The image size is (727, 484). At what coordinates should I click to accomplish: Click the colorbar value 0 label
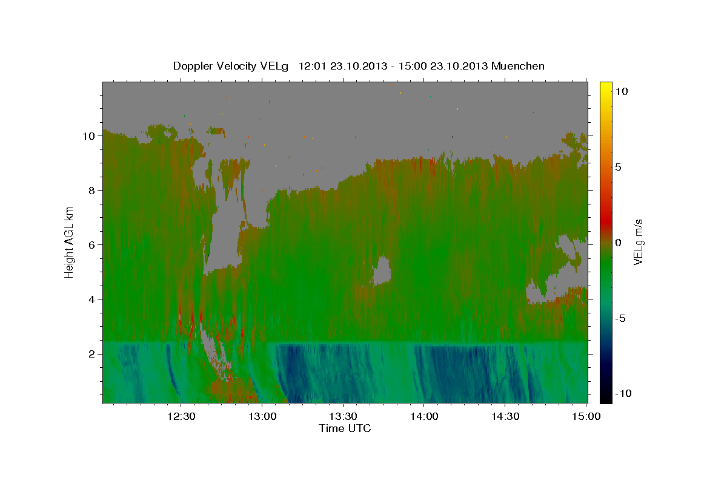pyautogui.click(x=619, y=243)
